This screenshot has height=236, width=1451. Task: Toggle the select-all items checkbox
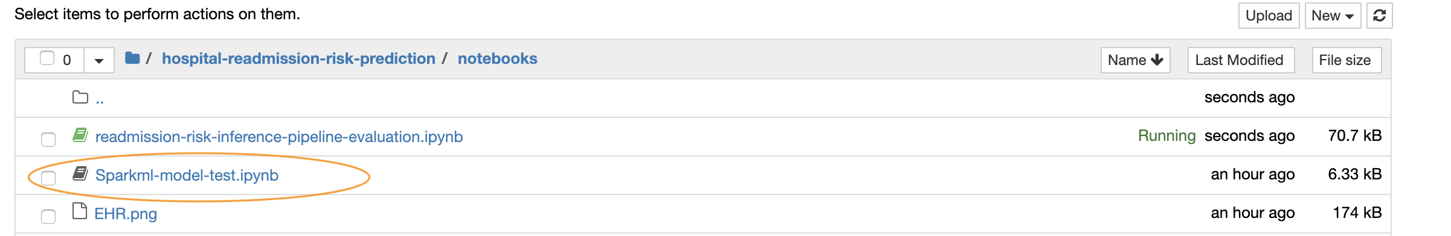click(x=47, y=58)
